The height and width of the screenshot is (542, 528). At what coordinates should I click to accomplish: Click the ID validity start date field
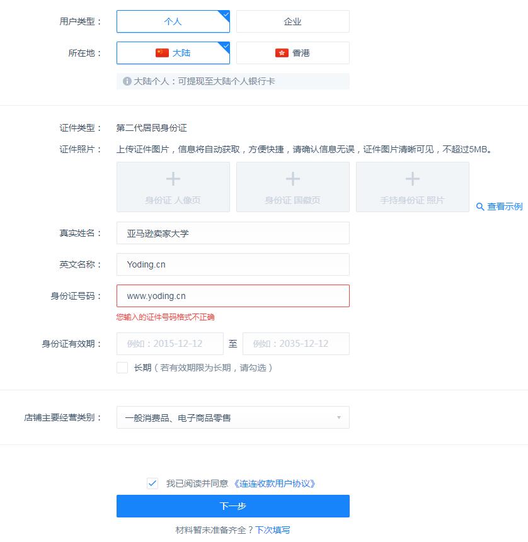pyautogui.click(x=170, y=344)
